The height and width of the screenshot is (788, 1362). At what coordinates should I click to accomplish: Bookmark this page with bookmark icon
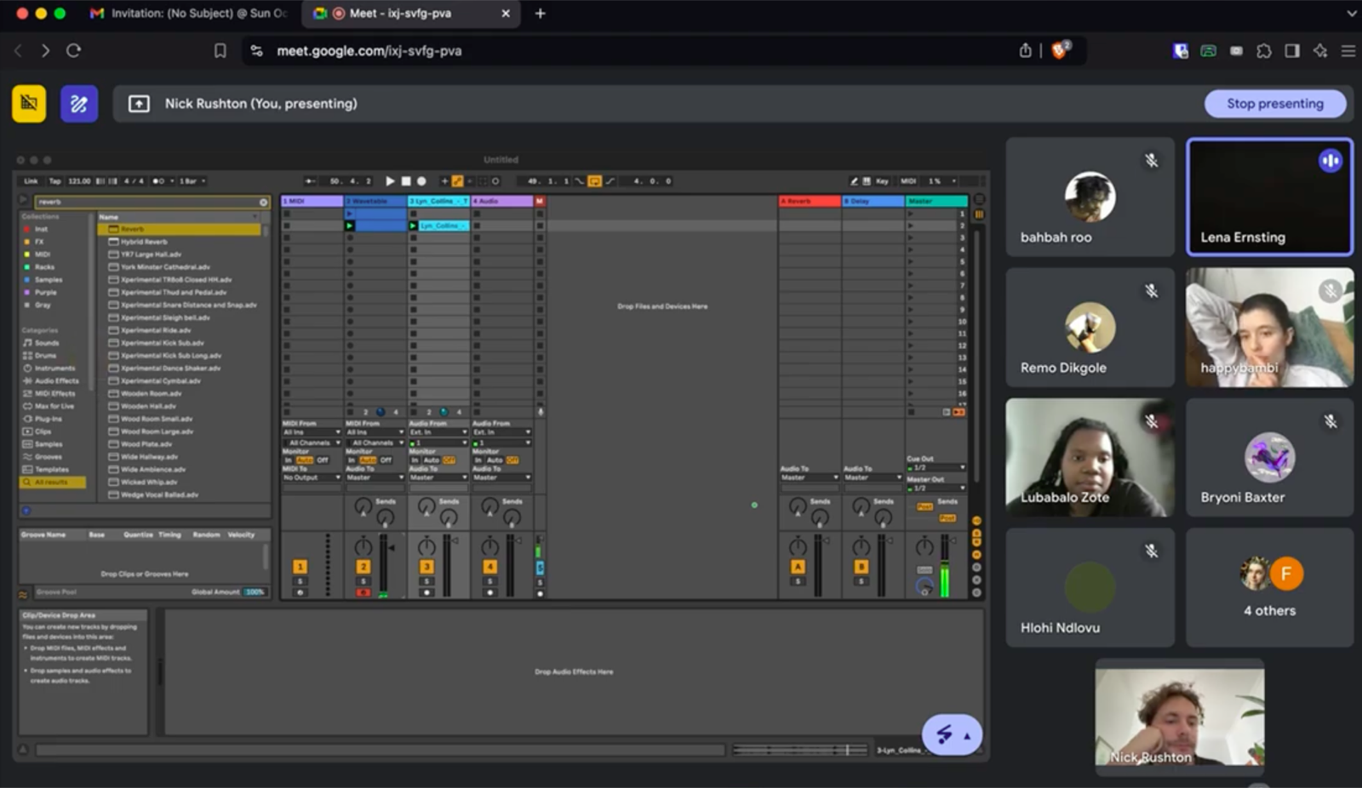(x=220, y=51)
